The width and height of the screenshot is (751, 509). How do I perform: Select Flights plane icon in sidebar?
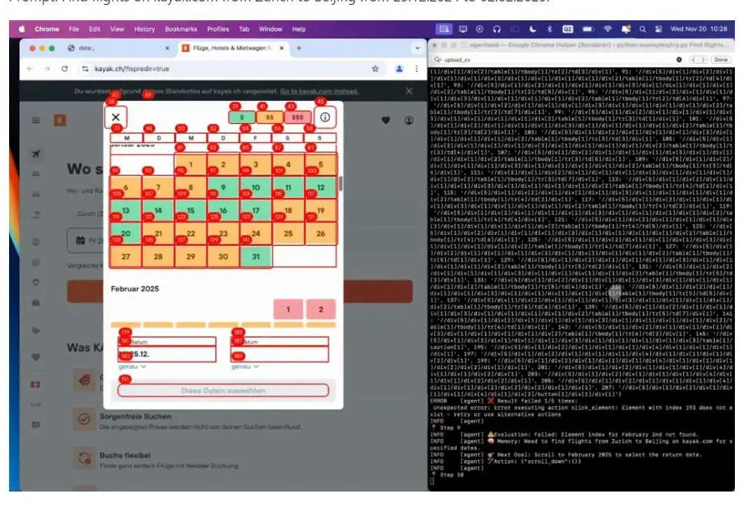point(36,155)
